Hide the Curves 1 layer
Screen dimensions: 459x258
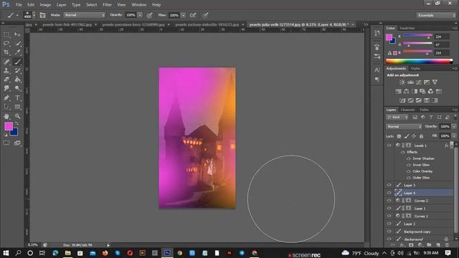(389, 216)
